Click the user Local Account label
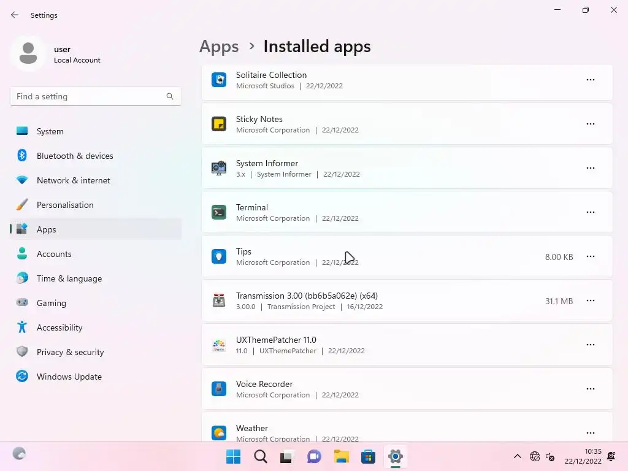The height and width of the screenshot is (471, 628). pyautogui.click(x=77, y=60)
